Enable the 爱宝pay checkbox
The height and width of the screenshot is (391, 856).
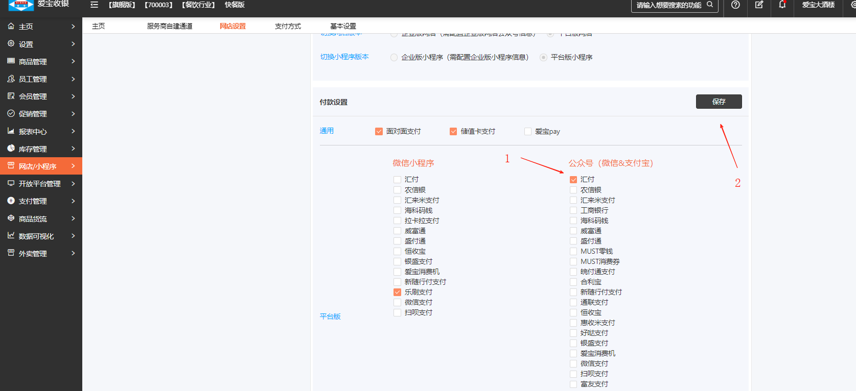[x=528, y=132]
